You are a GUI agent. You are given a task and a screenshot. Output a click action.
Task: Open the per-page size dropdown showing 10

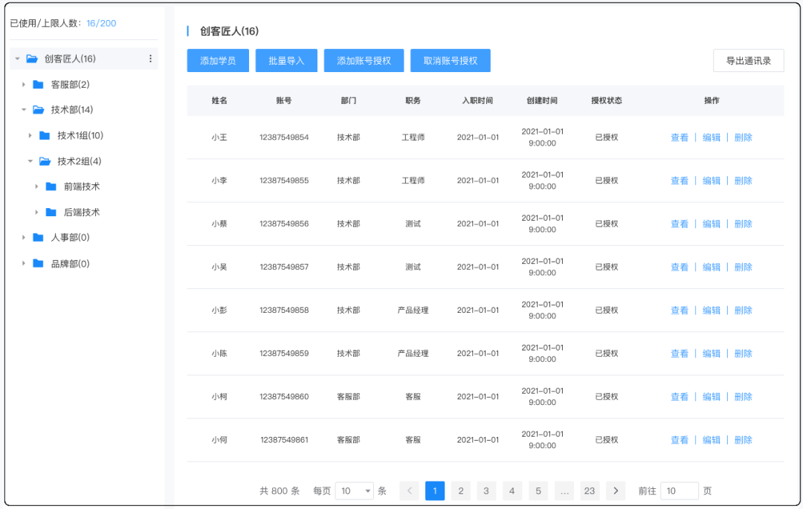355,490
